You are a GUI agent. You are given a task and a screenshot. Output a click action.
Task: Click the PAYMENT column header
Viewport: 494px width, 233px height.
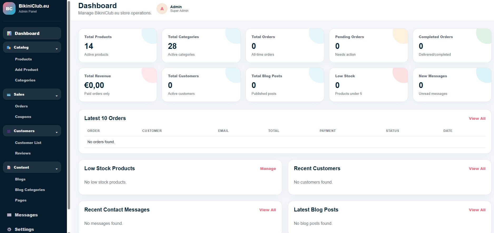click(328, 131)
